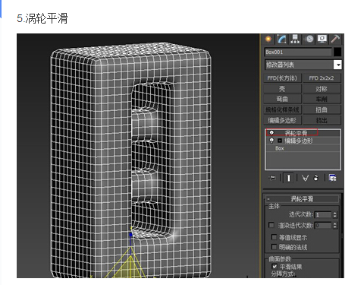
Task: Apply the FFD 2x2x2 modifier button
Action: click(x=322, y=78)
